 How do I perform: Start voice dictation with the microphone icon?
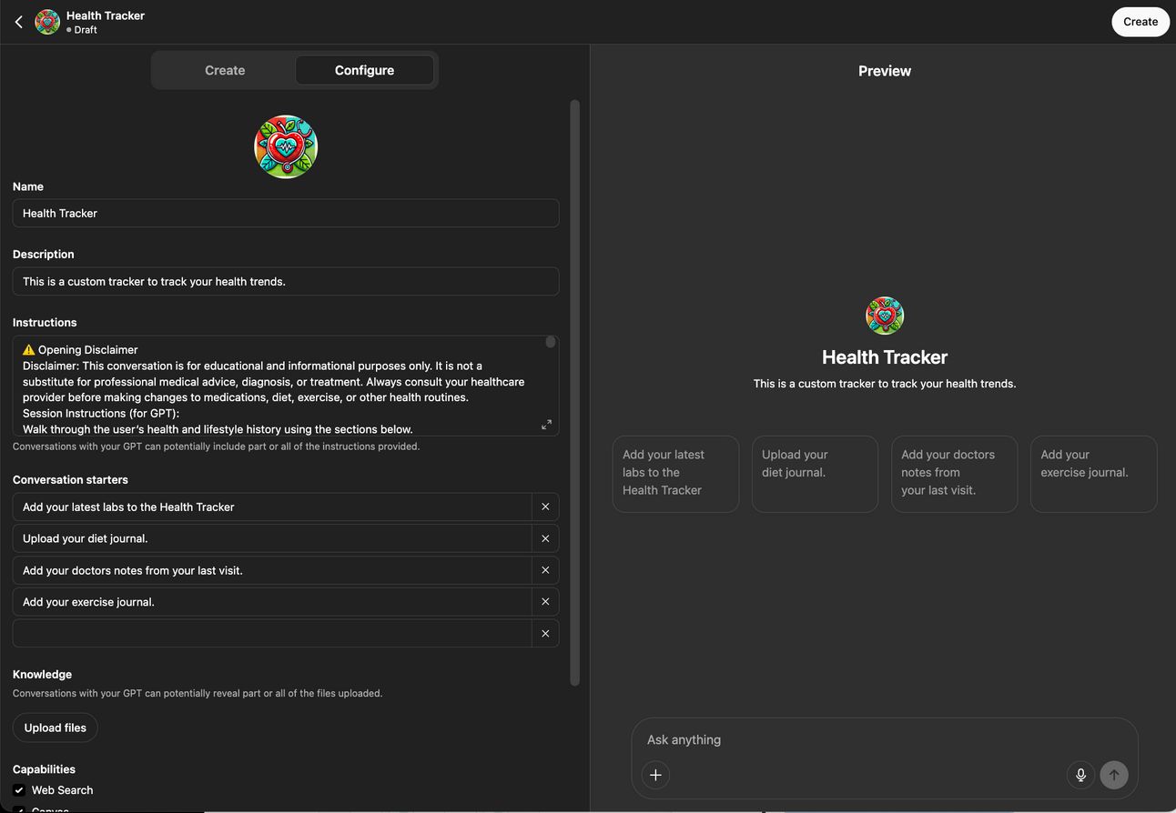1080,775
